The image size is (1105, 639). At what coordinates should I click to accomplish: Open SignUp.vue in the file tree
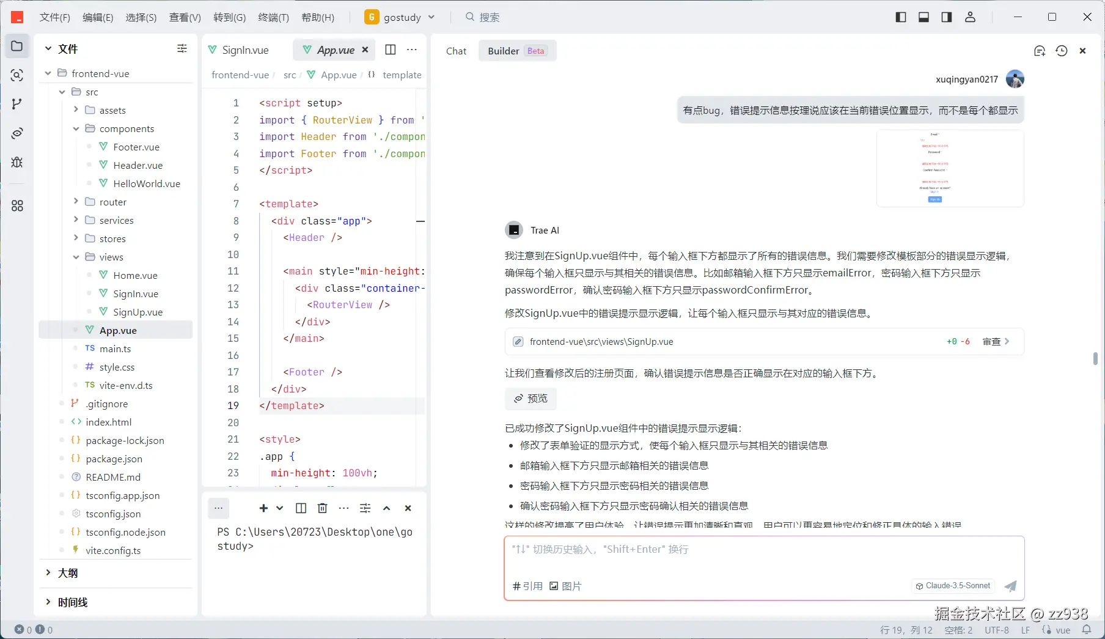point(138,312)
